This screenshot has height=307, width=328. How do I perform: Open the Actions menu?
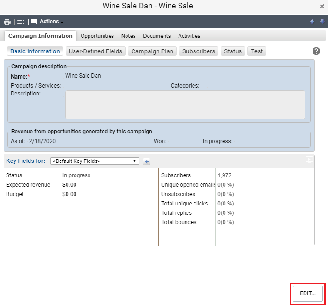[x=47, y=22]
